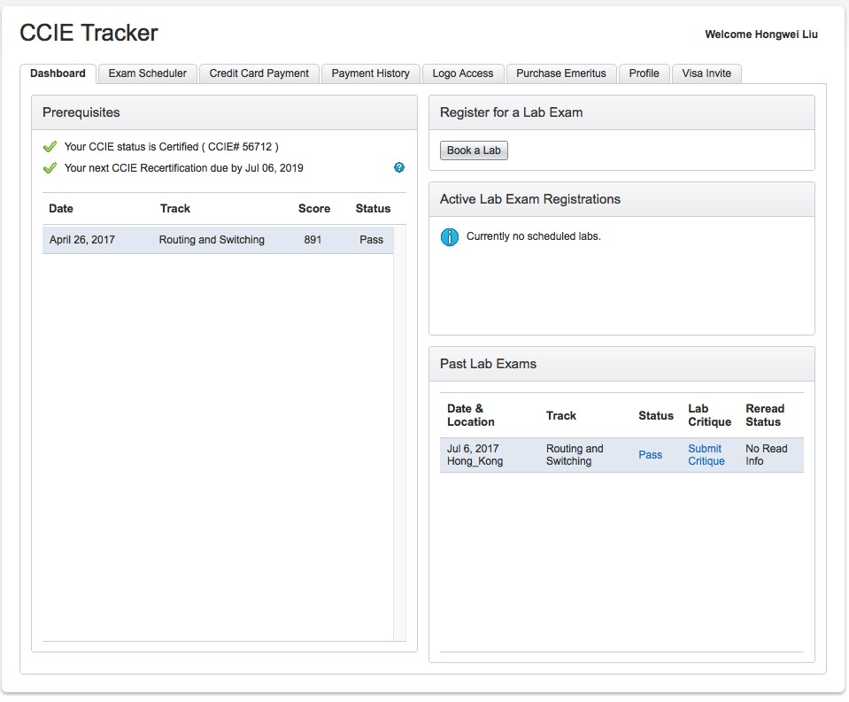The height and width of the screenshot is (702, 849).
Task: Click the Recertification due by Jul 06, 2019 text
Action: 183,168
